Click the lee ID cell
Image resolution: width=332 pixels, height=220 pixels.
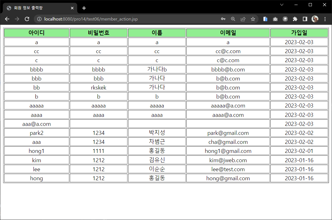37,169
